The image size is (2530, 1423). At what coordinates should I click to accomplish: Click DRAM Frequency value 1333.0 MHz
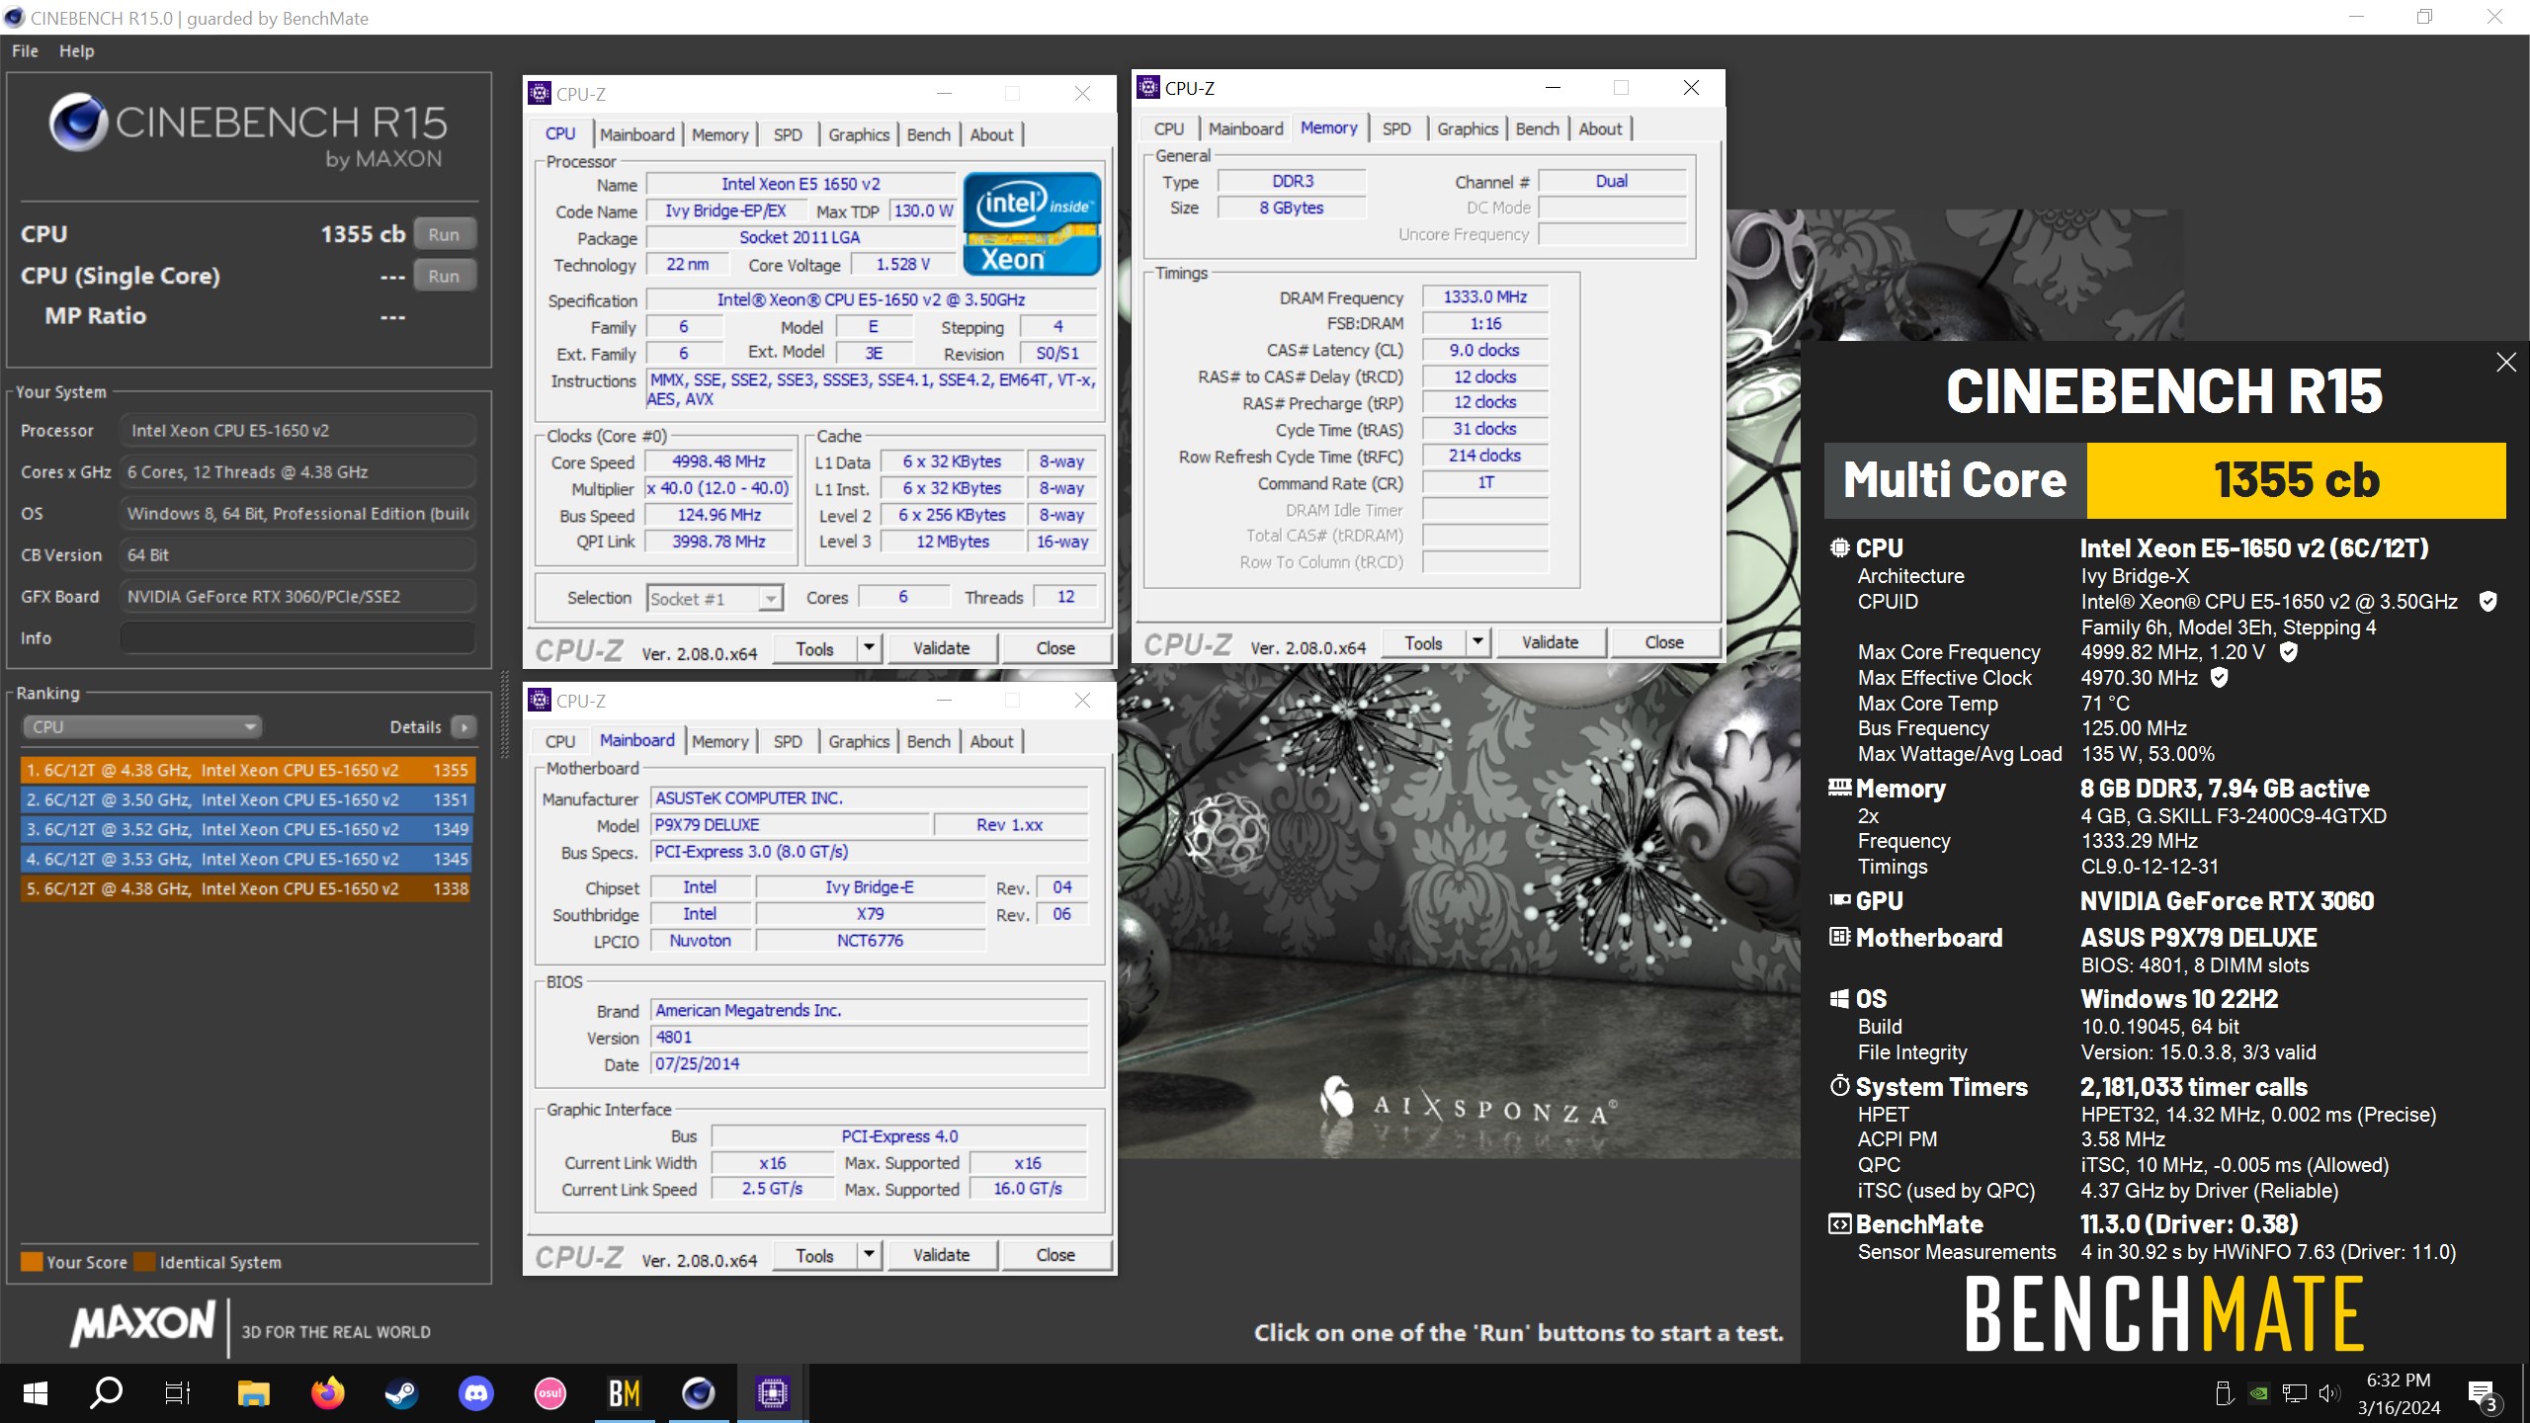coord(1484,296)
